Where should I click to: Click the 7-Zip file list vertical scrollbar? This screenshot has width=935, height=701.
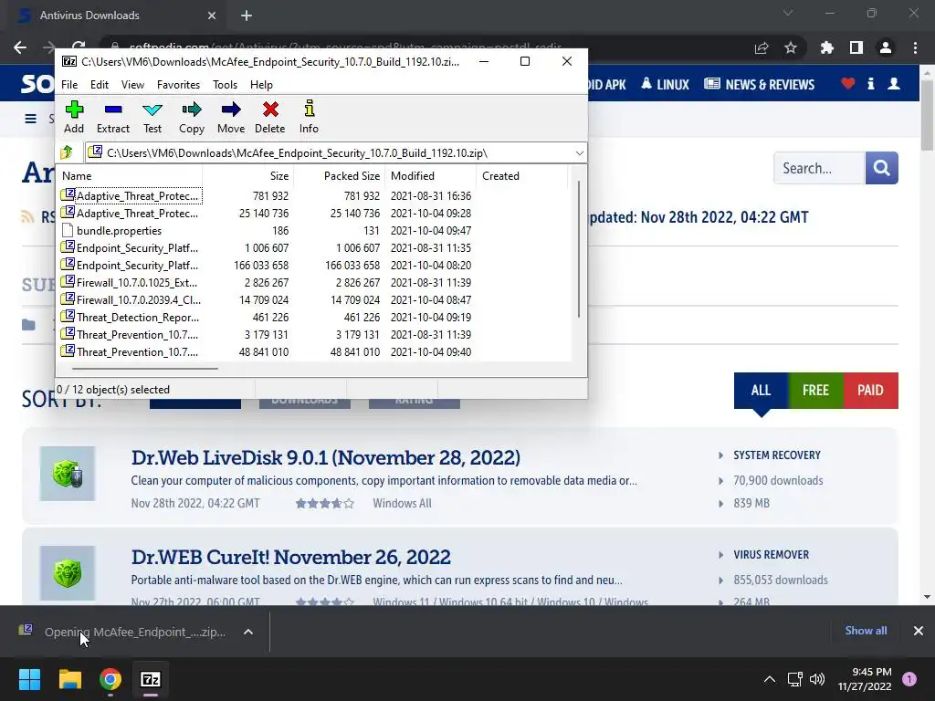click(x=578, y=249)
